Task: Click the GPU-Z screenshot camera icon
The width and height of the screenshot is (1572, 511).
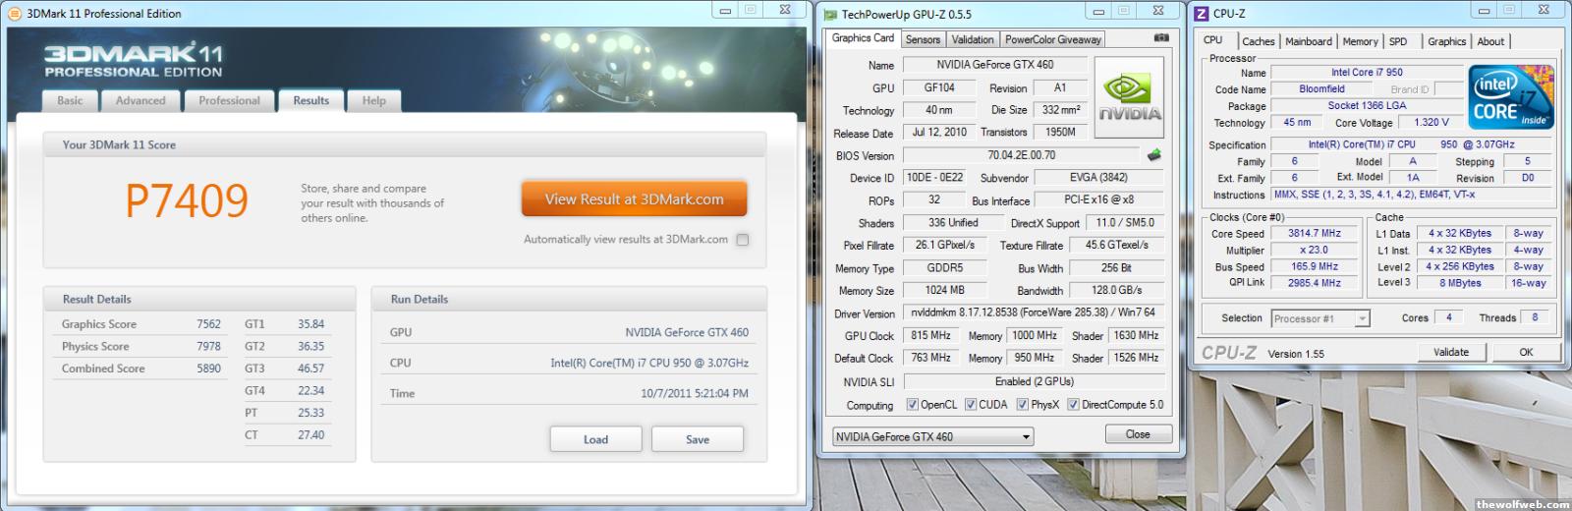Action: tap(1161, 38)
